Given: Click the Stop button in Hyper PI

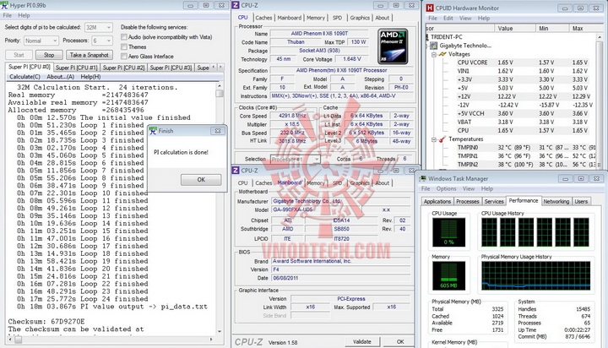Looking at the screenshot, I should pyautogui.click(x=49, y=55).
